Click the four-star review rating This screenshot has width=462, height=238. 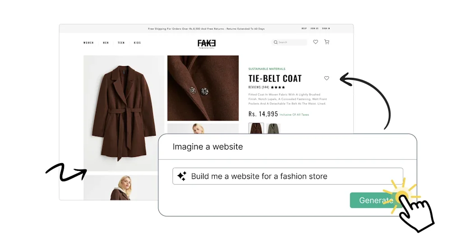click(x=278, y=87)
